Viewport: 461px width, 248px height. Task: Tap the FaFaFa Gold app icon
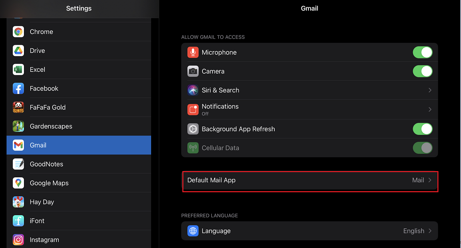(18, 107)
